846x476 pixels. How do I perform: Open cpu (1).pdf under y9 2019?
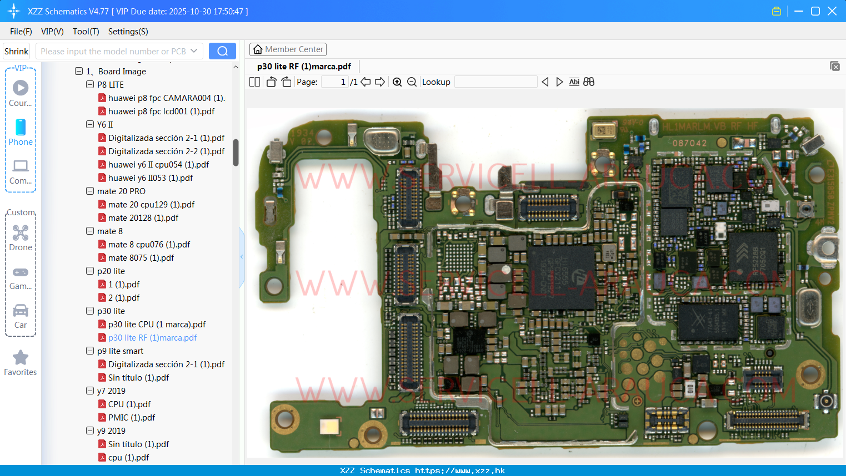pos(129,457)
